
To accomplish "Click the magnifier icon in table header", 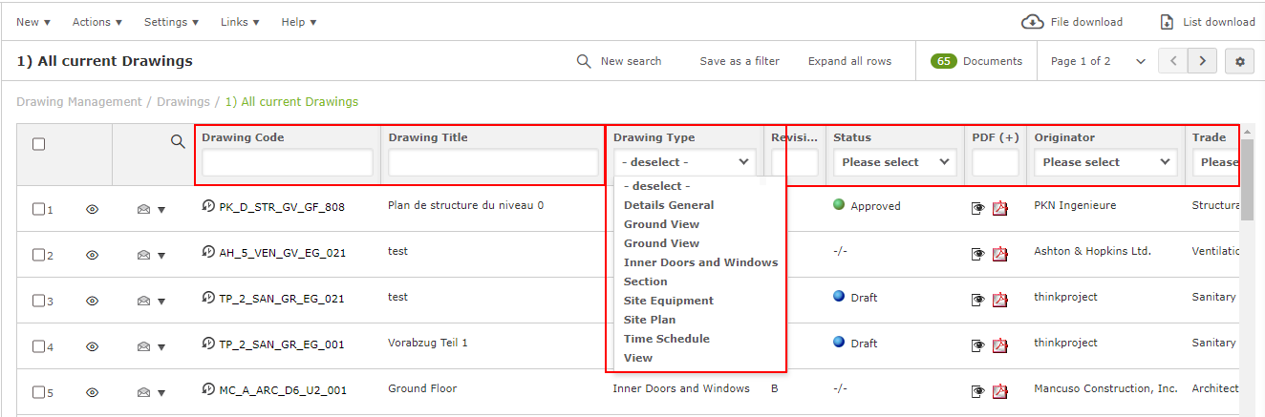I will tap(178, 142).
